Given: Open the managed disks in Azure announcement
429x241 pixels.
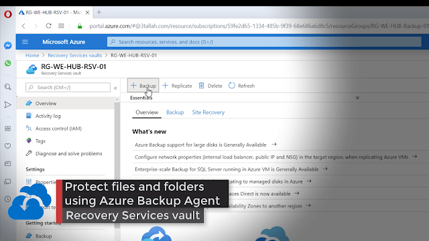Looking at the screenshot, I should click(x=269, y=181).
